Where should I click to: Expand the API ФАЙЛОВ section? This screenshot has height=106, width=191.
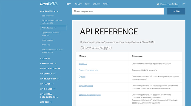[48, 89]
